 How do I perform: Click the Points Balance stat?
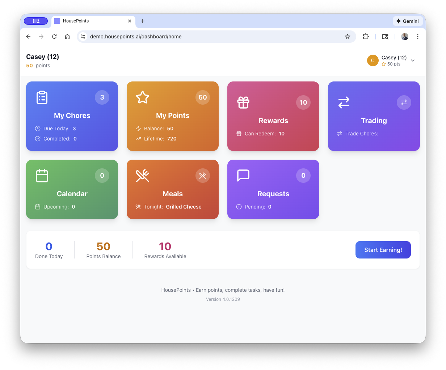point(104,250)
